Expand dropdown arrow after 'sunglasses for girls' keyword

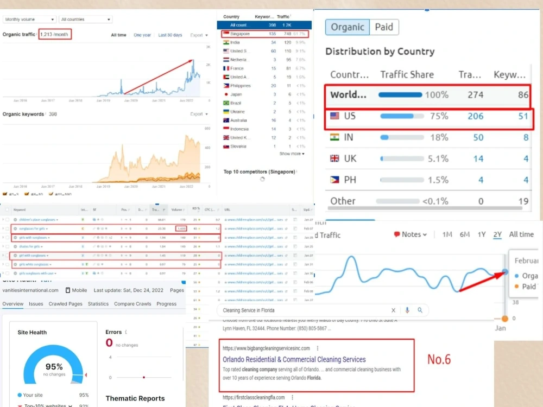pos(47,229)
